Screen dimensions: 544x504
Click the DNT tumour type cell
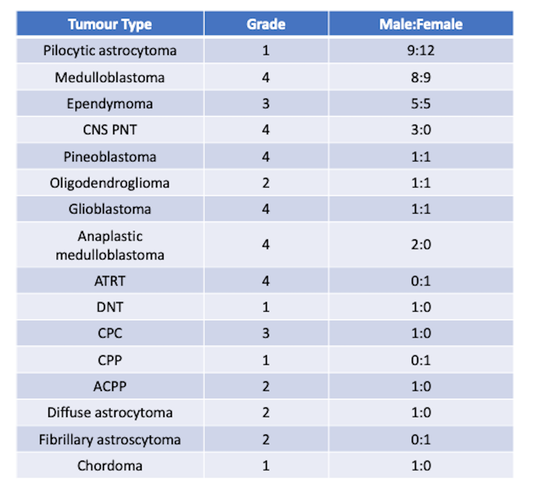pos(110,307)
